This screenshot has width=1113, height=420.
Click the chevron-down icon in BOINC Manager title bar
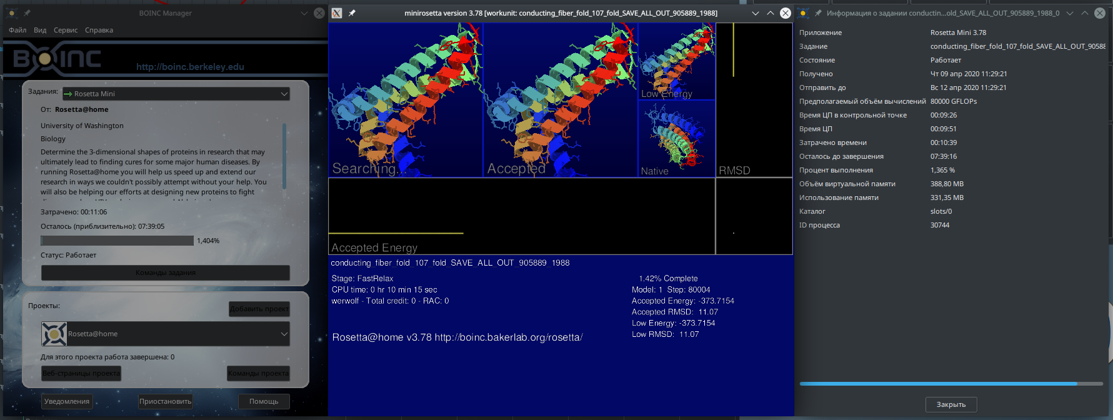pyautogui.click(x=304, y=13)
